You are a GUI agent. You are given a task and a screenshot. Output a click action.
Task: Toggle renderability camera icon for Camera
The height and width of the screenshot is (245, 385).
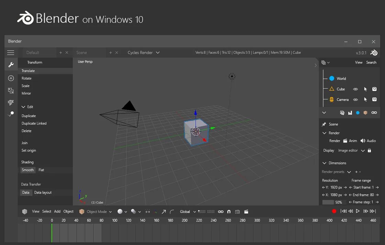[374, 99]
